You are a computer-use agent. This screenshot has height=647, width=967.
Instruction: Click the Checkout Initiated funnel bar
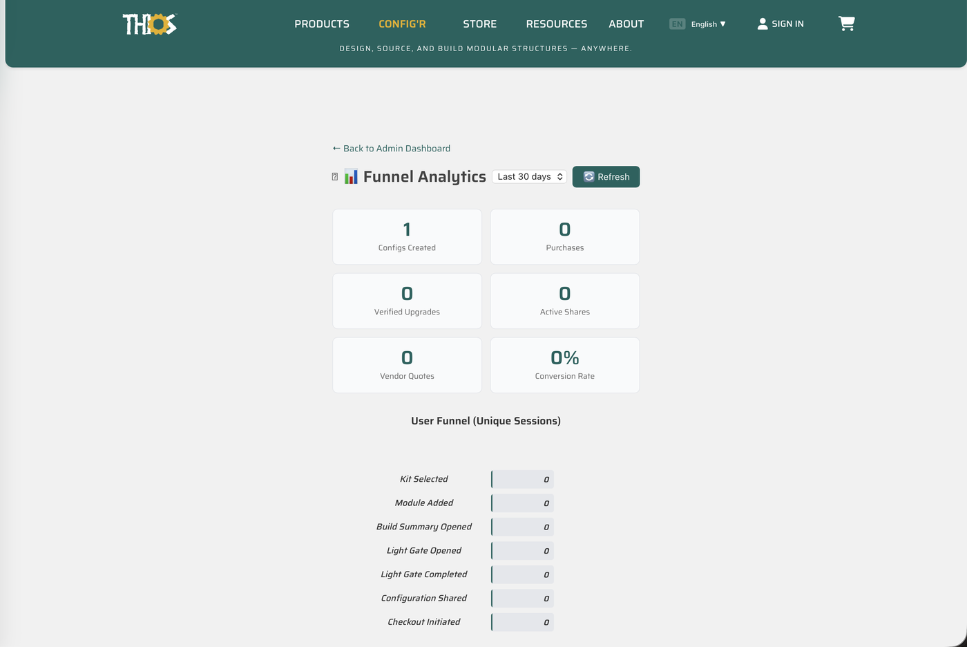(522, 622)
